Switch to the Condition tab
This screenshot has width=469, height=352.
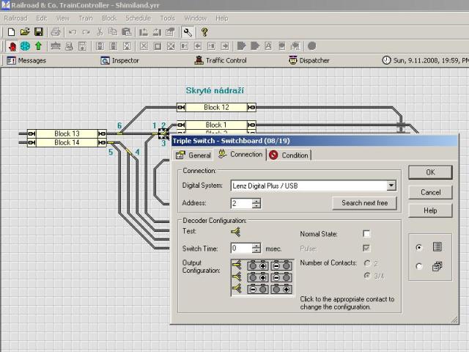[x=289, y=155]
